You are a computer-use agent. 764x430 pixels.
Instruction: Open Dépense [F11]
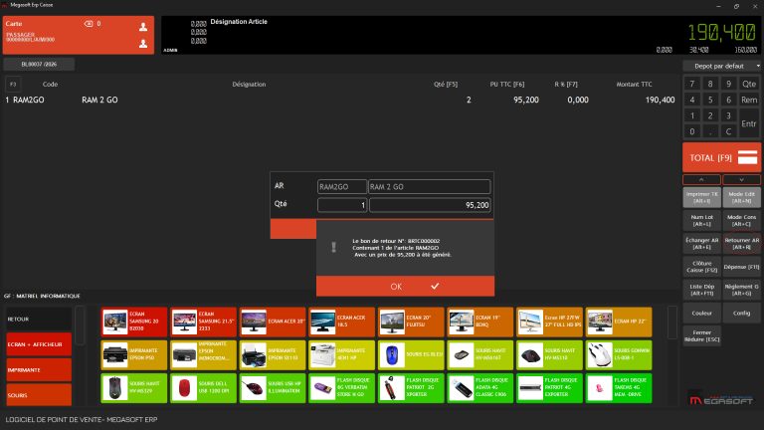point(741,267)
